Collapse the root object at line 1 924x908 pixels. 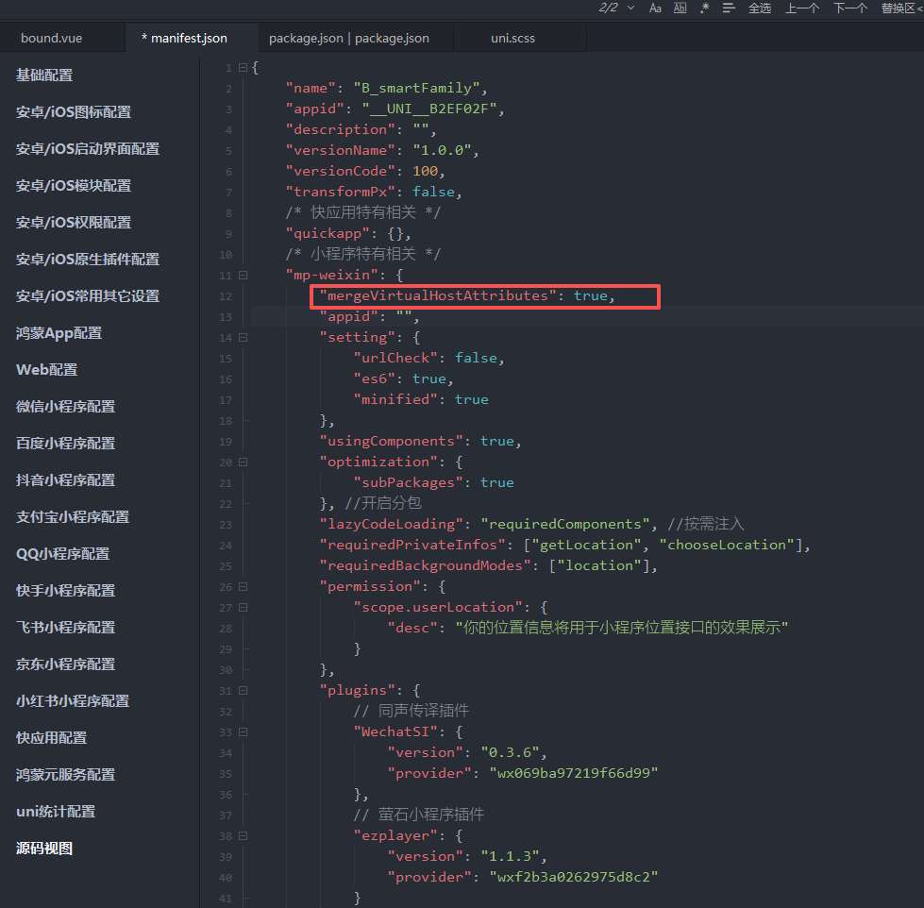coord(243,67)
